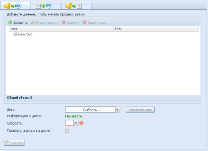Click the Записать burn button
Screen dimensions: 208x151
(x=14, y=143)
